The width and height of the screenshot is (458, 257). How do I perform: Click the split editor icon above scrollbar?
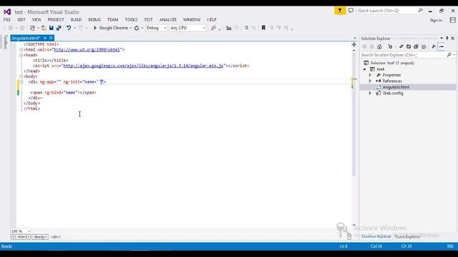click(x=354, y=44)
